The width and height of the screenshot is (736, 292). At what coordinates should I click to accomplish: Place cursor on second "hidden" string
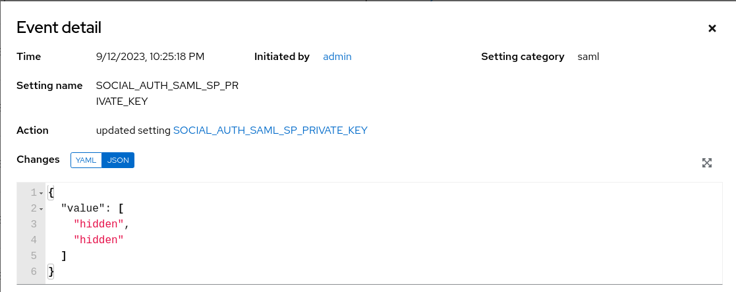click(99, 240)
